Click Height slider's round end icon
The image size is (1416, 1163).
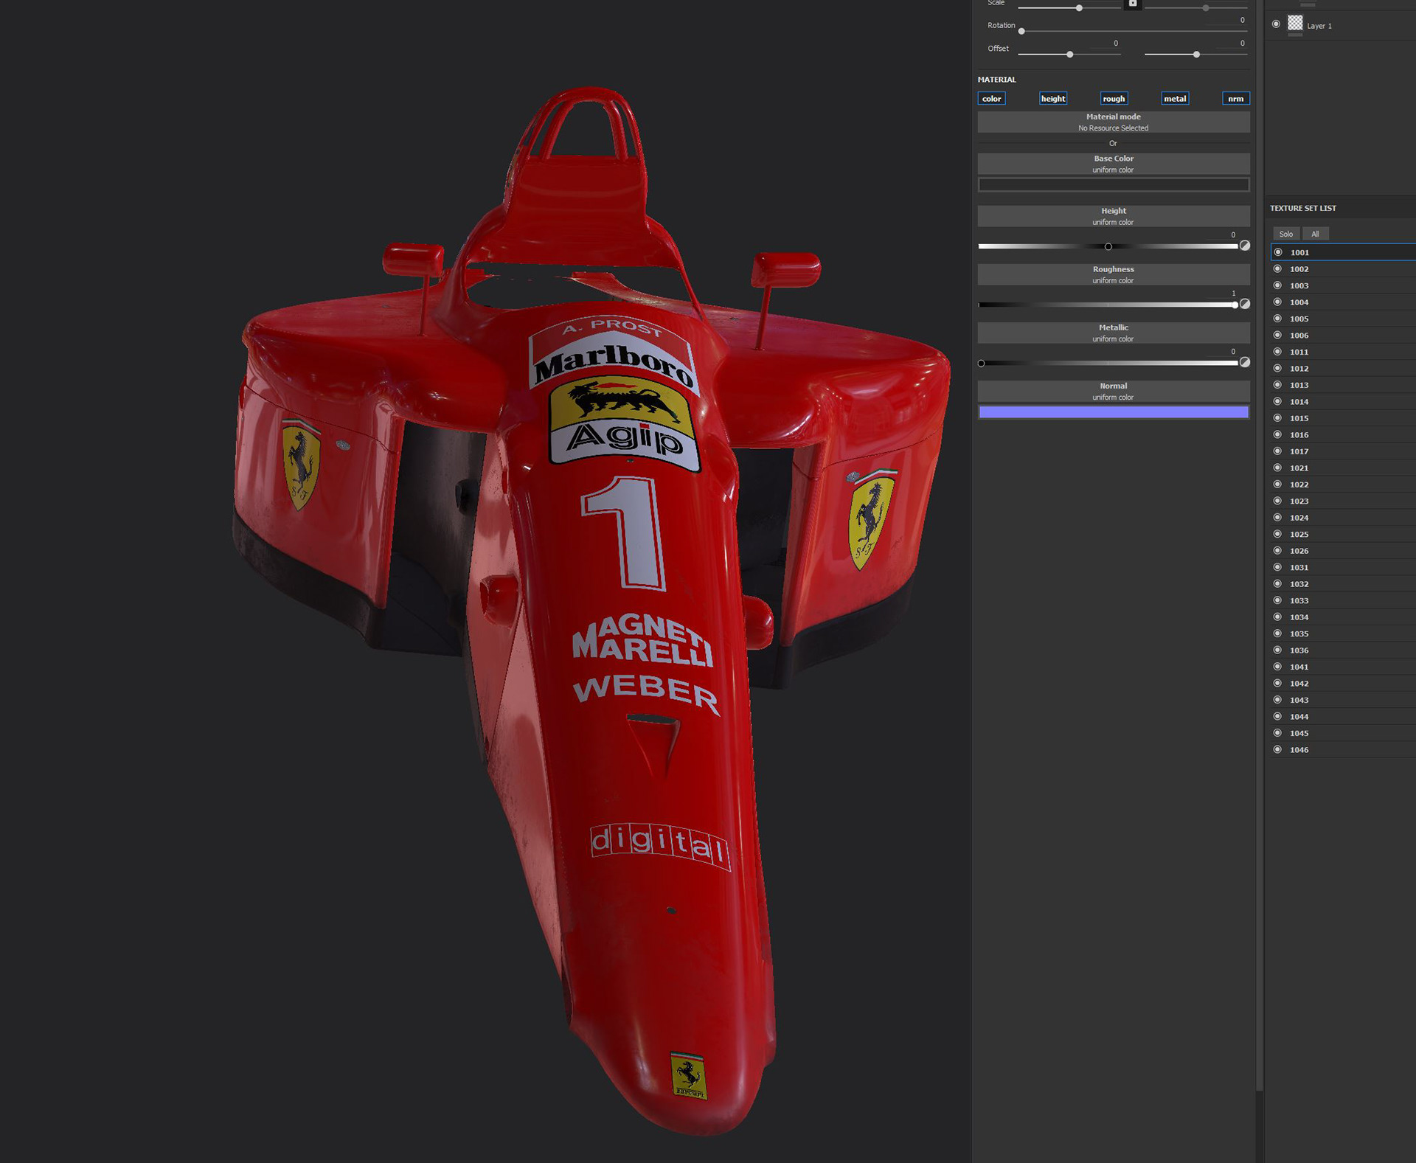1245,246
